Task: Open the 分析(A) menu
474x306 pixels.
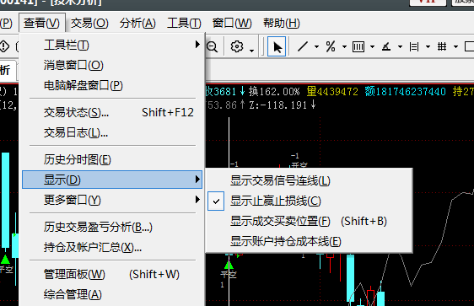Action: pyautogui.click(x=137, y=23)
